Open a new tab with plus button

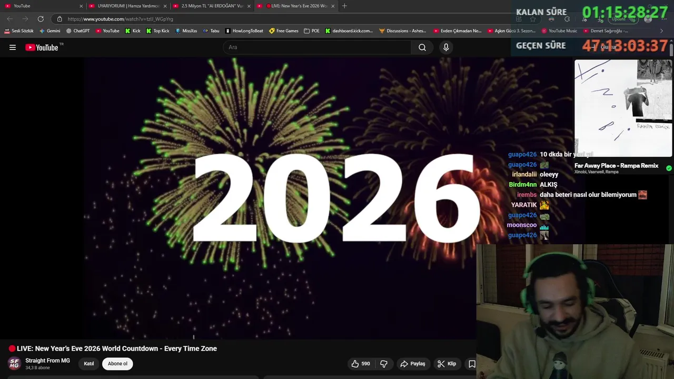point(344,6)
